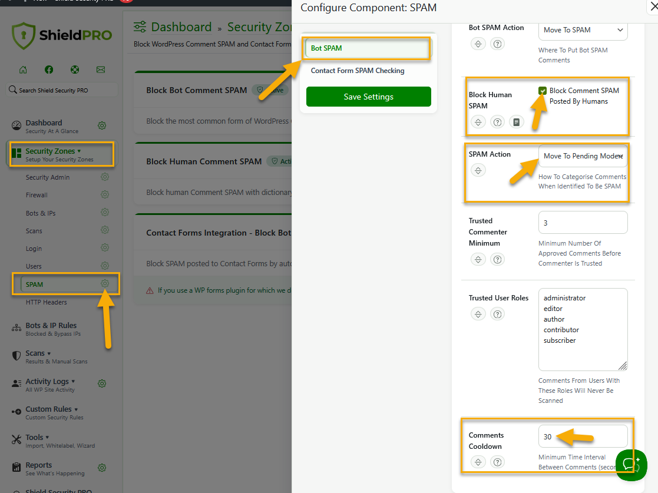Open Security Admin gear icon

(105, 177)
